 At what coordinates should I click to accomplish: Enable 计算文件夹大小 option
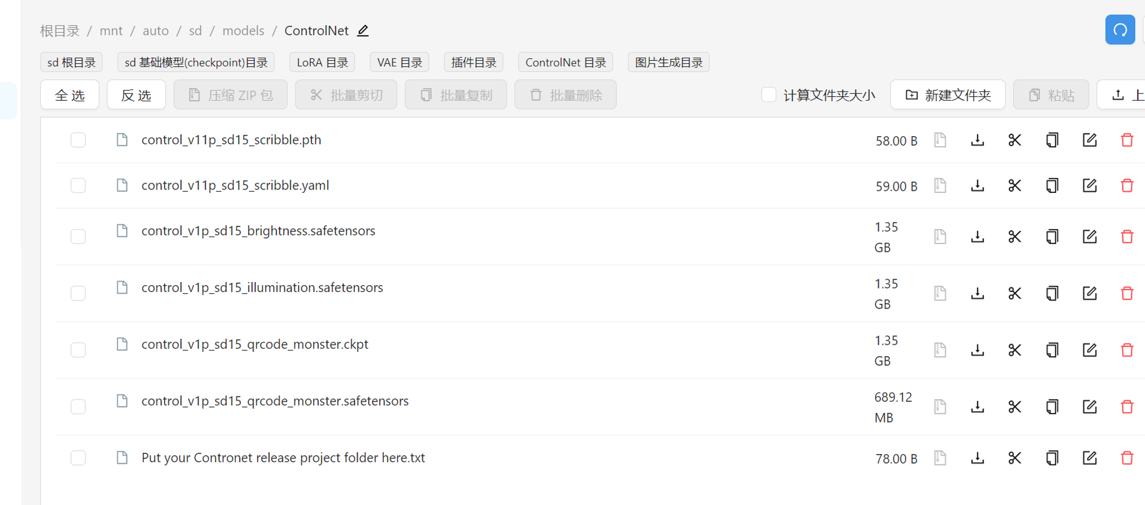pos(769,94)
